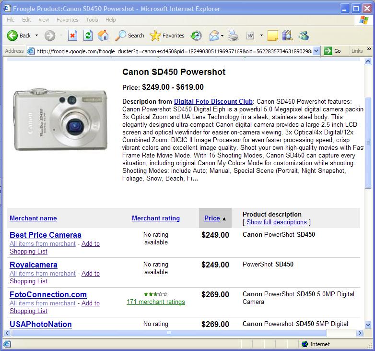Click the vertical scrollbar down arrow

(x=368, y=325)
